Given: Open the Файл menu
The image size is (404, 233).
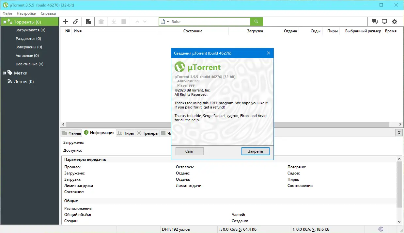Looking at the screenshot, I should coord(7,13).
